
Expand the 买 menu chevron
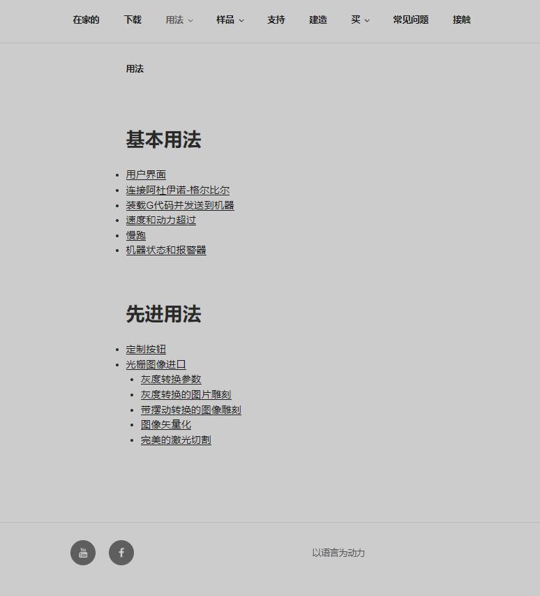367,20
